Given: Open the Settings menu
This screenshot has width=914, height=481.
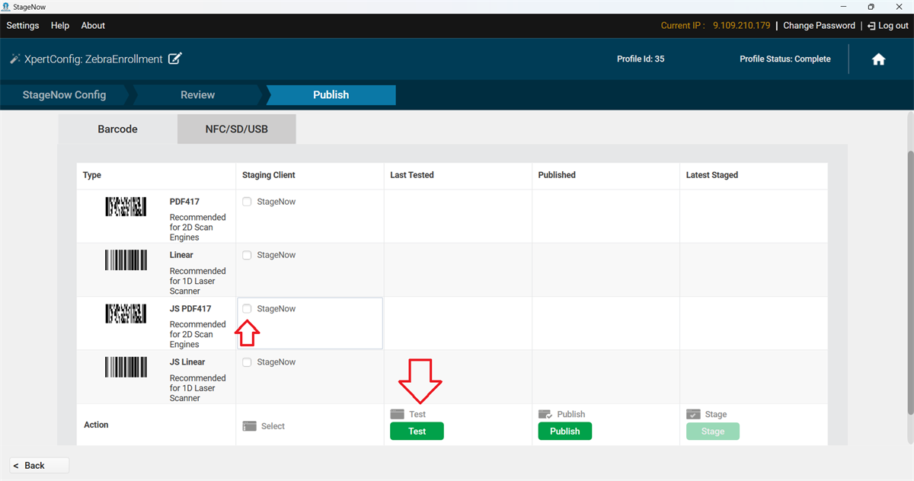Looking at the screenshot, I should pyautogui.click(x=22, y=25).
